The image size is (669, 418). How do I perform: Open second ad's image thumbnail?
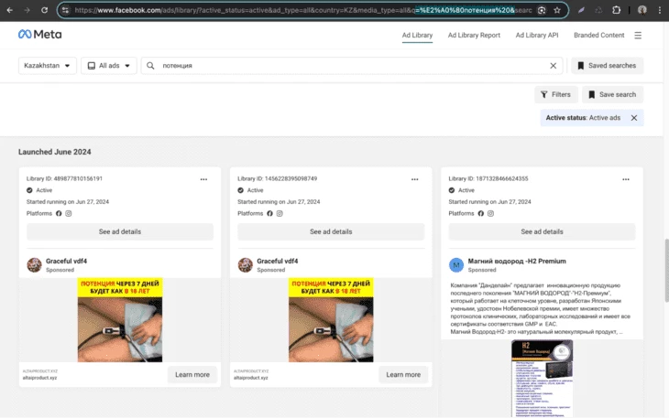pyautogui.click(x=331, y=319)
